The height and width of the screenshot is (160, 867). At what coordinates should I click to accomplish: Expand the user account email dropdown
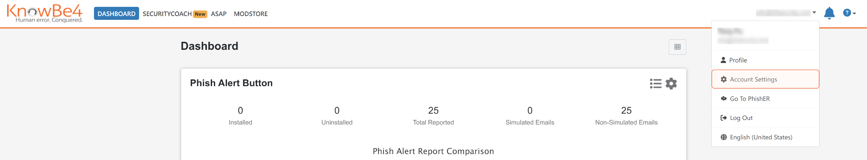[786, 13]
